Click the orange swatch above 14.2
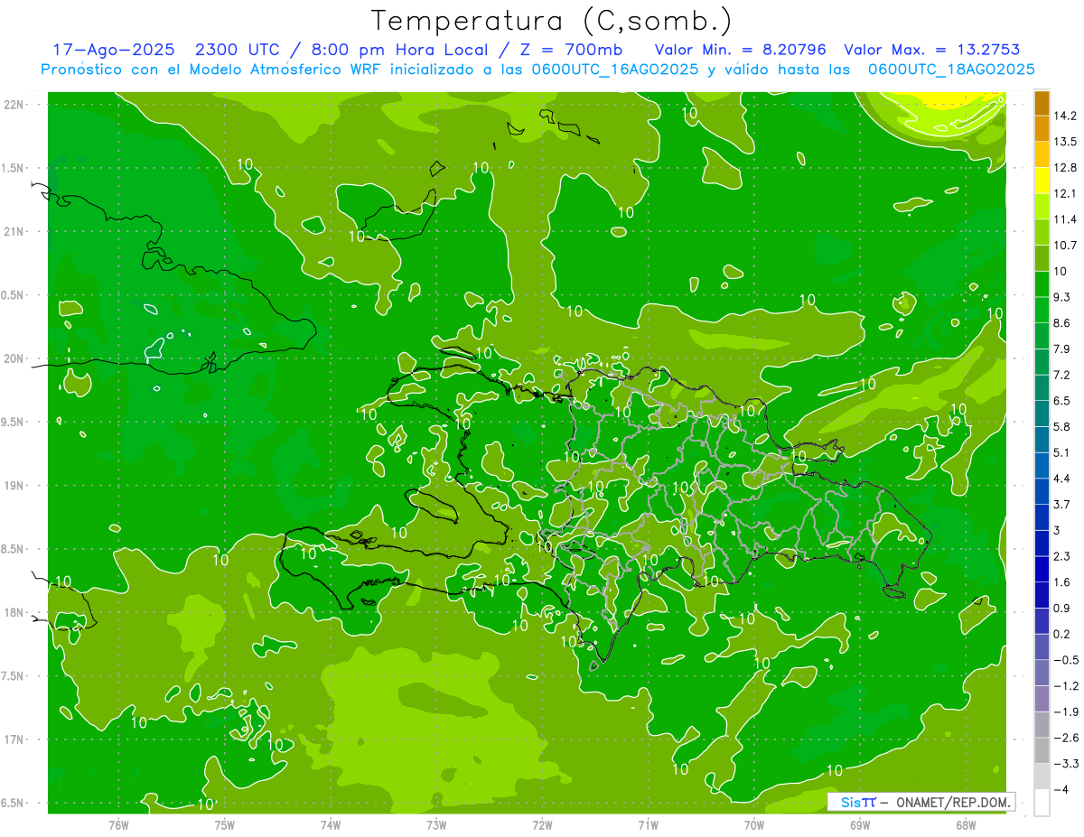This screenshot has height=837, width=1084. click(x=1042, y=102)
